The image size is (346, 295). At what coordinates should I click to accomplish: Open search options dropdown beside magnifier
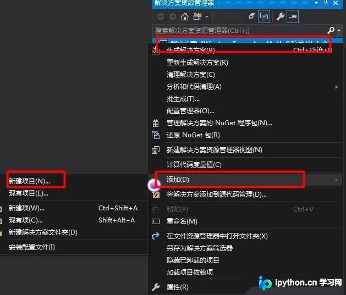339,30
